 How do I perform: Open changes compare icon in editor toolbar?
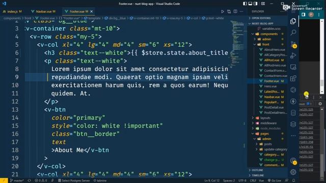[229, 12]
